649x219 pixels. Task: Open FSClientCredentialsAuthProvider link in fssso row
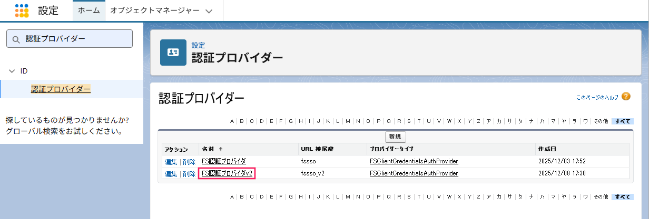point(414,161)
